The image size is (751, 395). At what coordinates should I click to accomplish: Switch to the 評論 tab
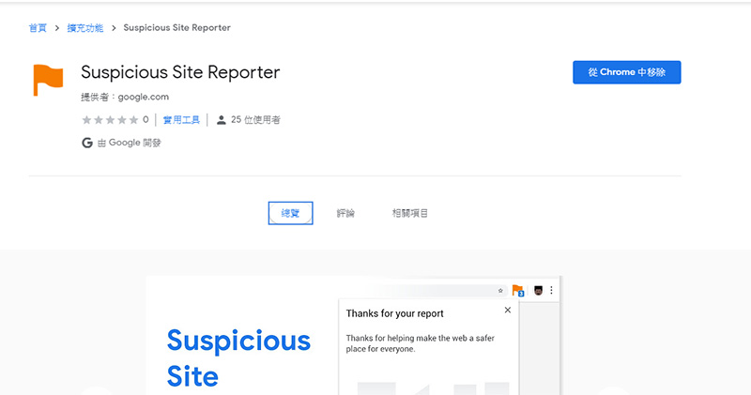pos(345,214)
